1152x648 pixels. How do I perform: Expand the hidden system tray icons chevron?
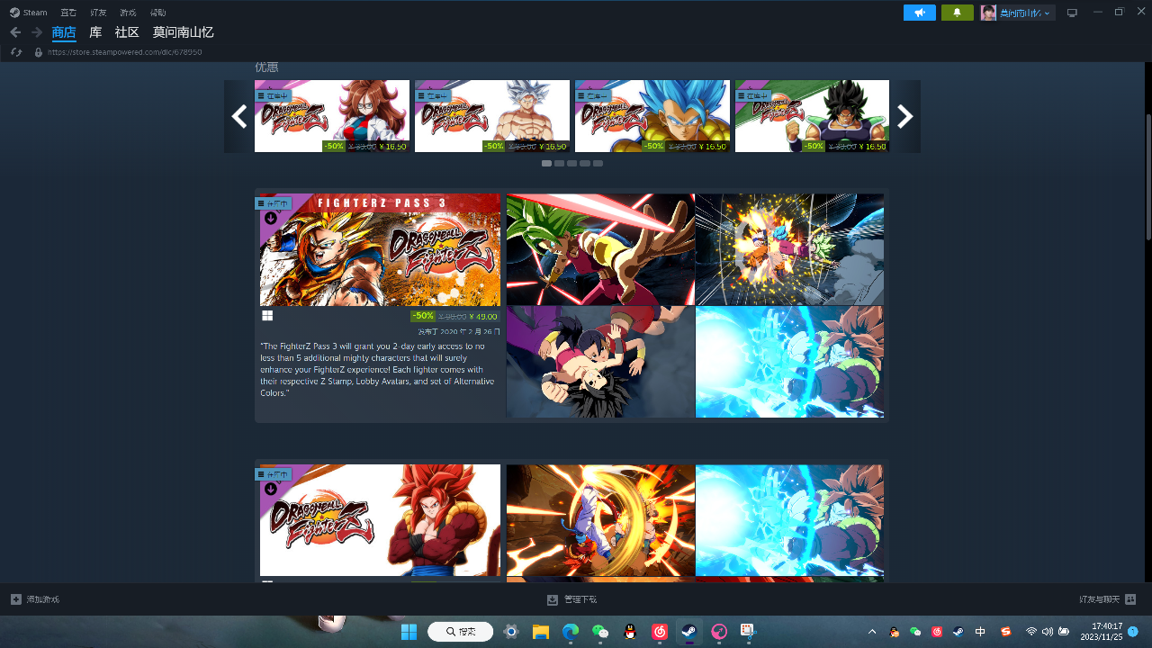pyautogui.click(x=871, y=632)
